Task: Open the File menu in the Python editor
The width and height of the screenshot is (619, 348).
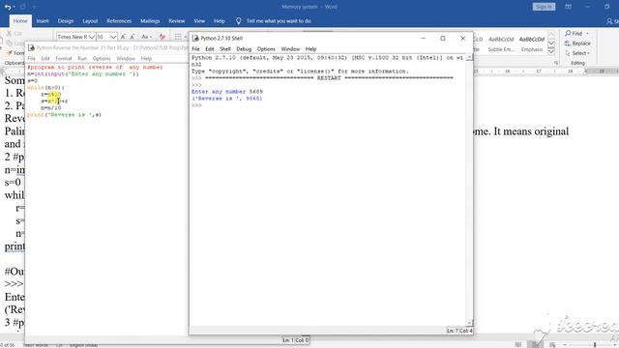Action: click(x=32, y=58)
